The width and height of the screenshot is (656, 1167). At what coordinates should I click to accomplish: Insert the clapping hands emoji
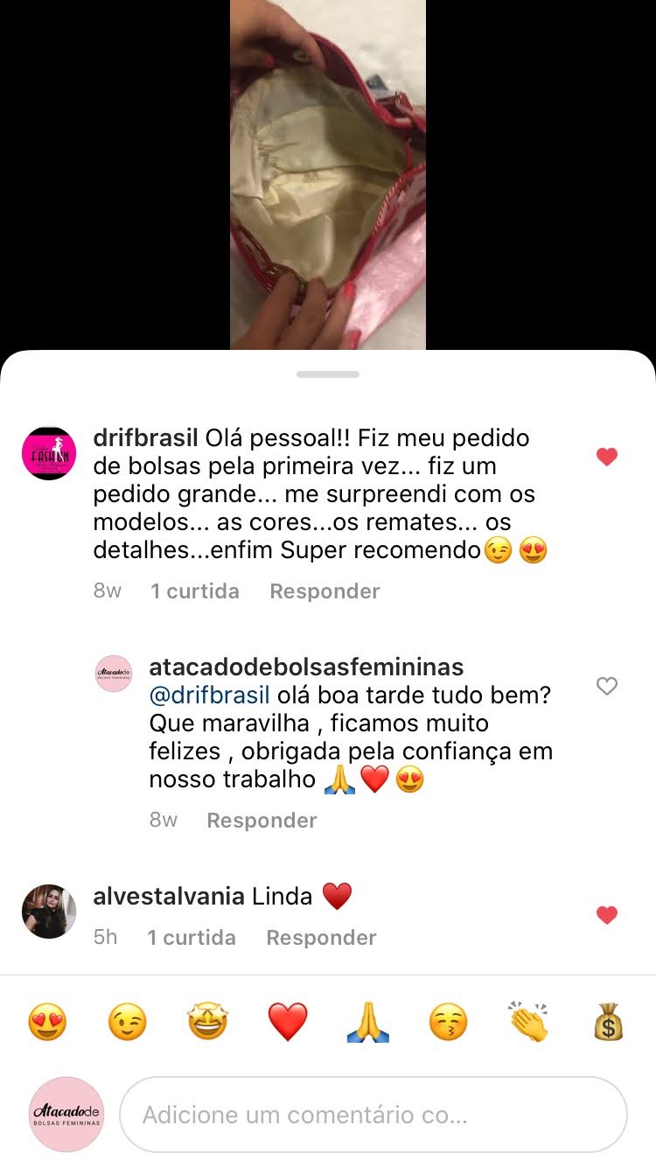point(528,1022)
